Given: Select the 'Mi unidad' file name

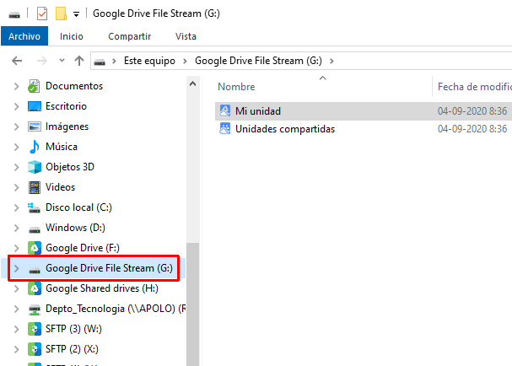Looking at the screenshot, I should (258, 111).
